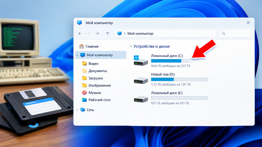Screen dimensions: 262x147
Task: Select Сеть label in sidebar
Action: coord(90,110)
